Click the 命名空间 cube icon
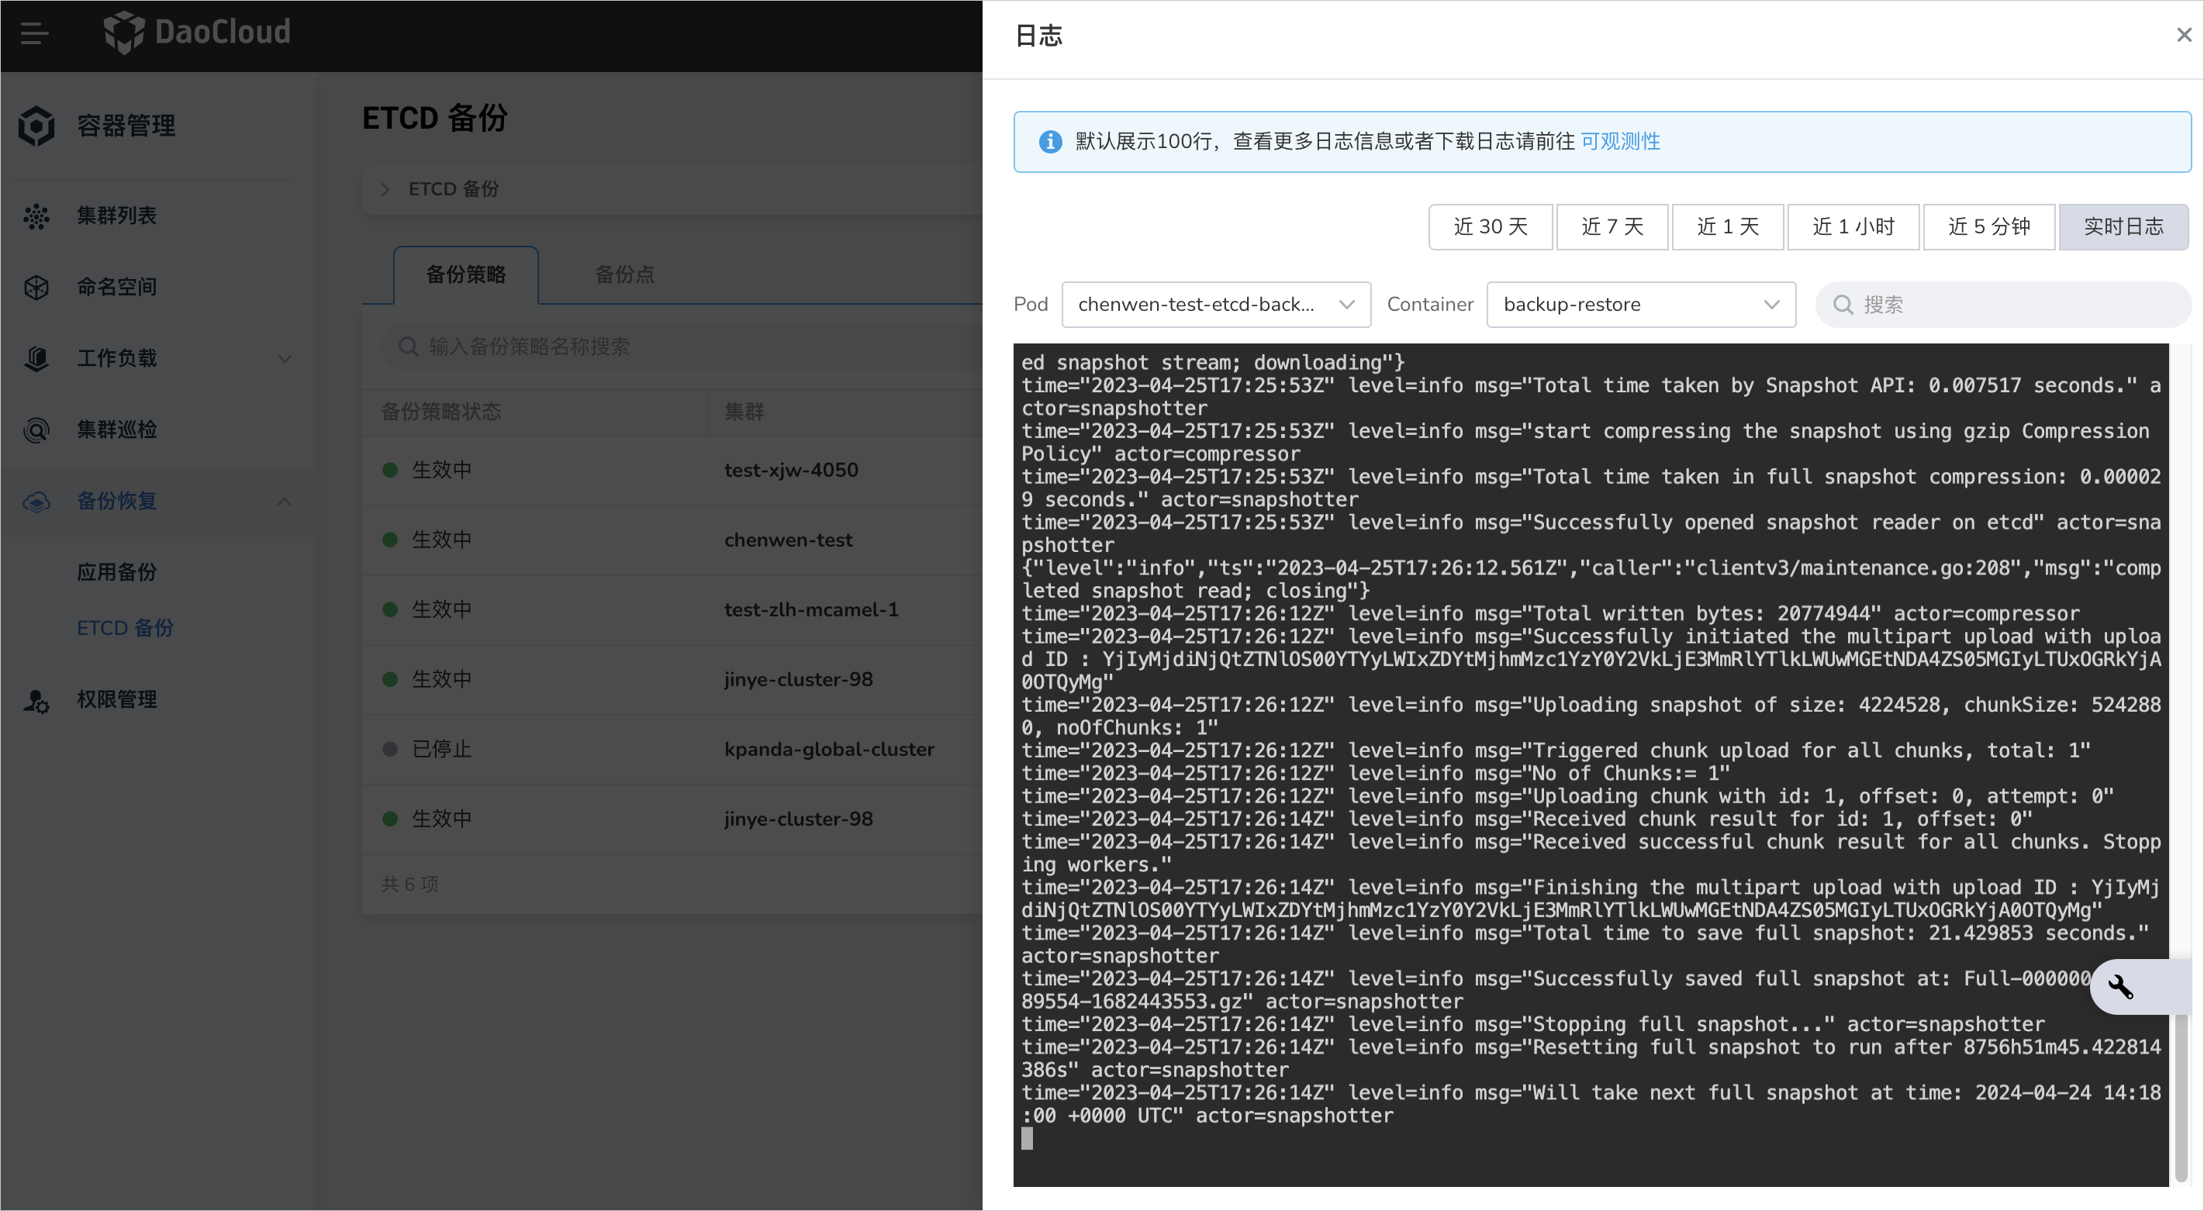 tap(36, 288)
